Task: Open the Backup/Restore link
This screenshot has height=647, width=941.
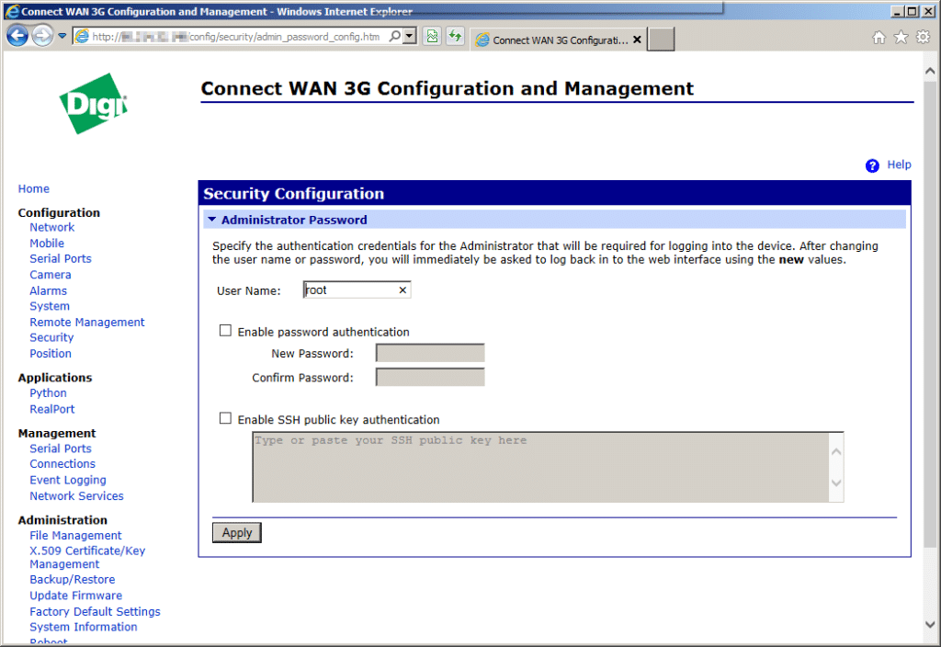Action: 73,579
